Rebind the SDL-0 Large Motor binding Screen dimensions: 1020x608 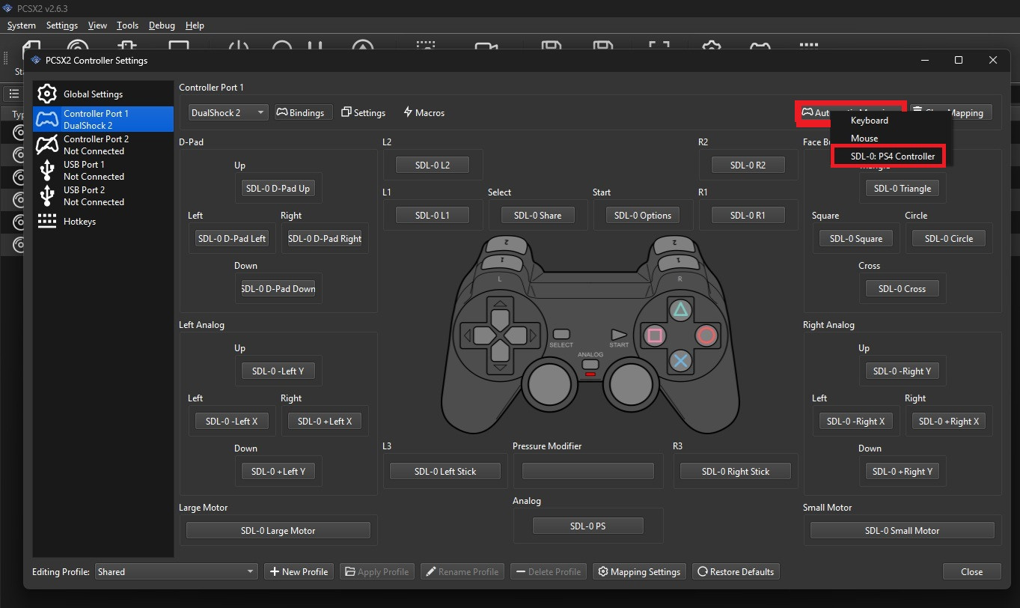point(278,530)
